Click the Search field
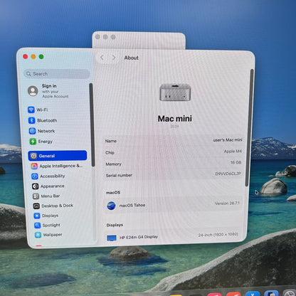 click(57, 74)
